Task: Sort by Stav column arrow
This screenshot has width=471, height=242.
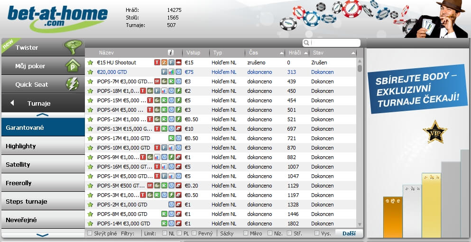Action: click(x=353, y=53)
